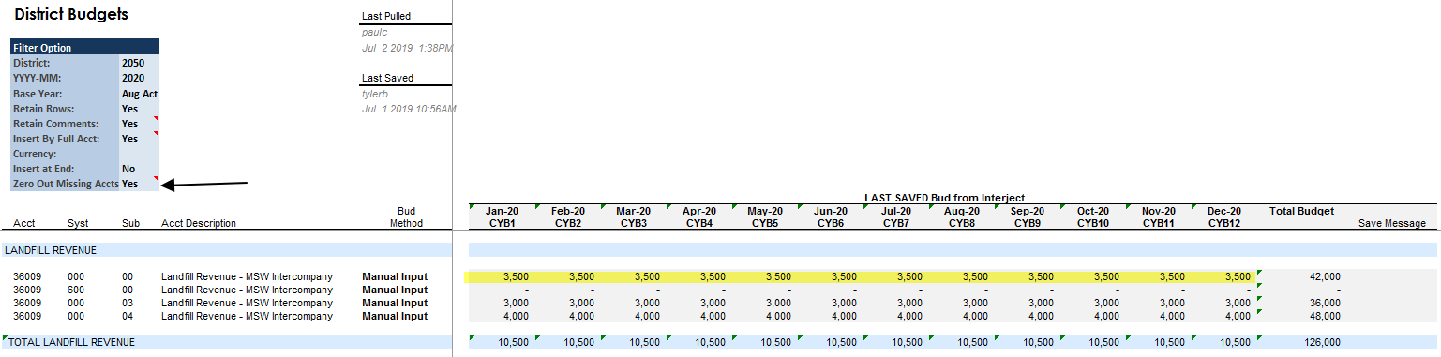Click the Aug-20 CYB8 column header
Viewport: 1441px width, 357px height.
[962, 217]
